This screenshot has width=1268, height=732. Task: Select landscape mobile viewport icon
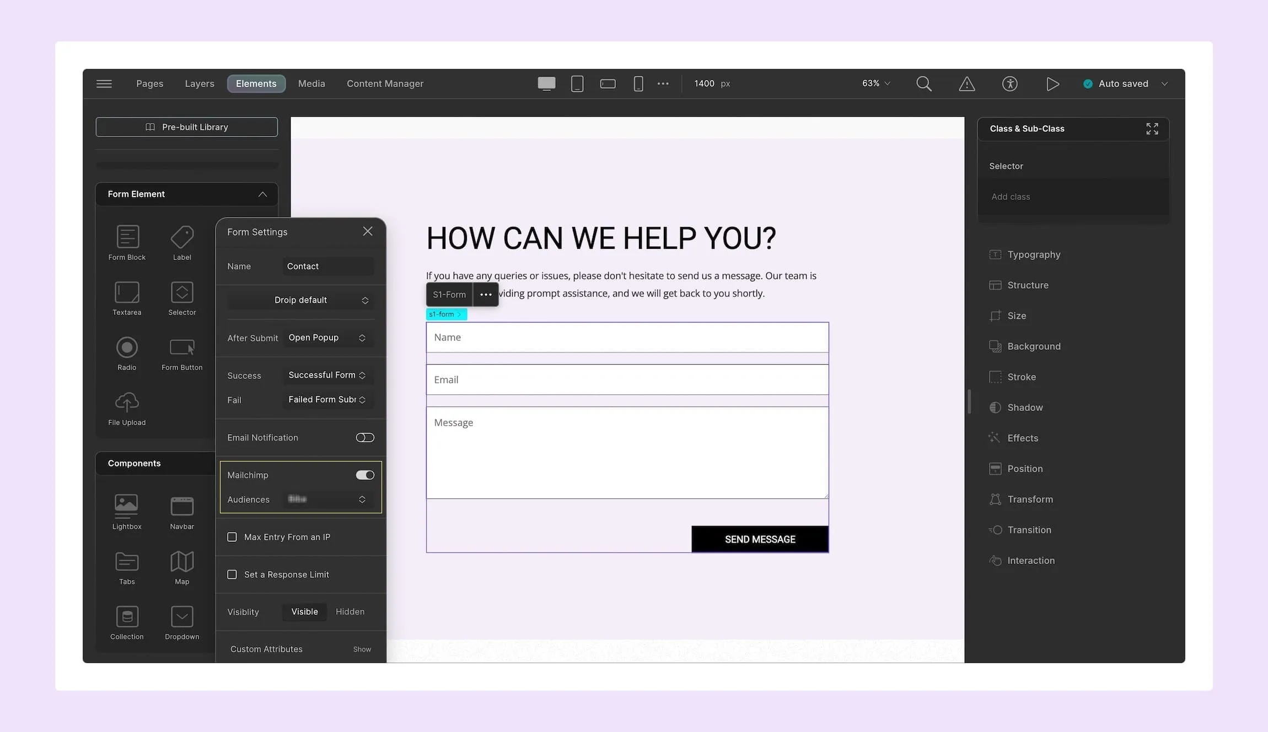point(608,84)
